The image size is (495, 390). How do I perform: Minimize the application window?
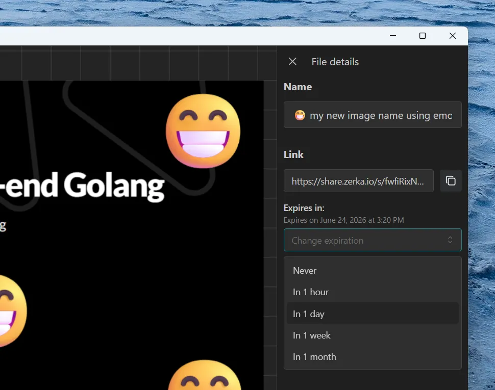pos(393,36)
